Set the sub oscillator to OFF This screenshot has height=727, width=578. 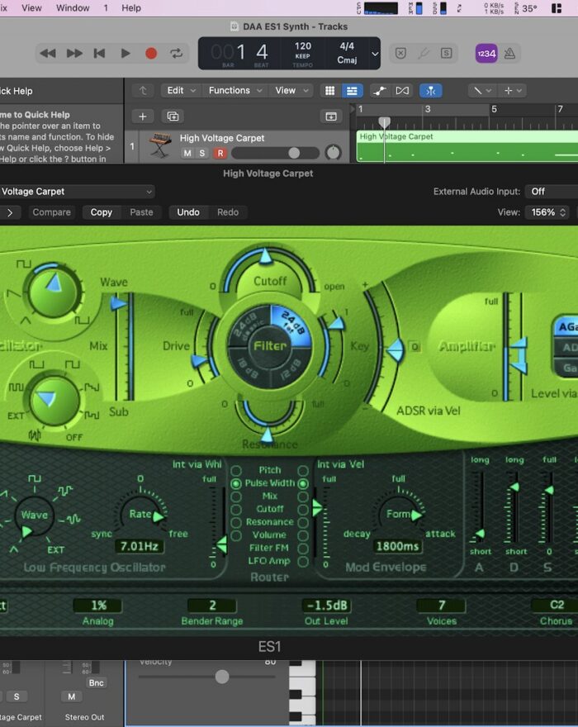pyautogui.click(x=73, y=437)
